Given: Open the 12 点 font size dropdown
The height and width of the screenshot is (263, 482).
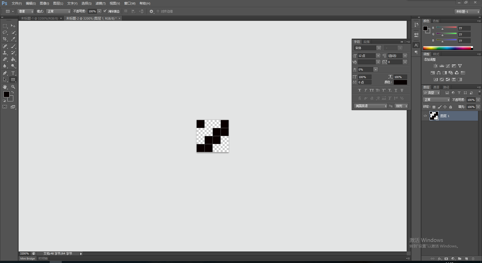Looking at the screenshot, I should pos(378,56).
